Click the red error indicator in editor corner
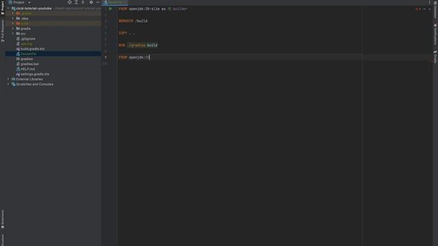Image resolution: width=438 pixels, height=246 pixels. pyautogui.click(x=418, y=9)
